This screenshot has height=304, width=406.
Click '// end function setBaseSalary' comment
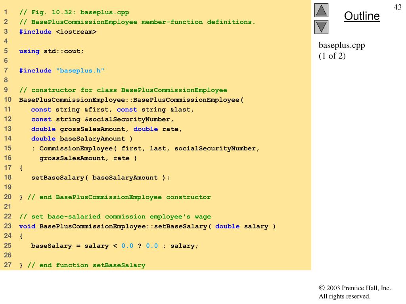(86, 265)
